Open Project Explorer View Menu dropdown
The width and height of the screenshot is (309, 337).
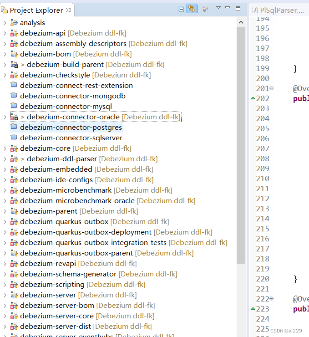[x=218, y=8]
